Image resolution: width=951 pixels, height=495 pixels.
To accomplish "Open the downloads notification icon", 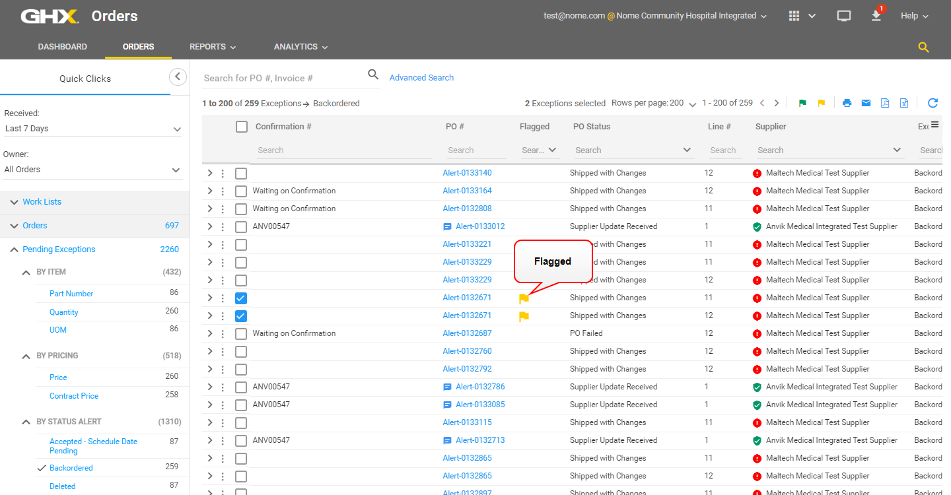I will pos(876,16).
